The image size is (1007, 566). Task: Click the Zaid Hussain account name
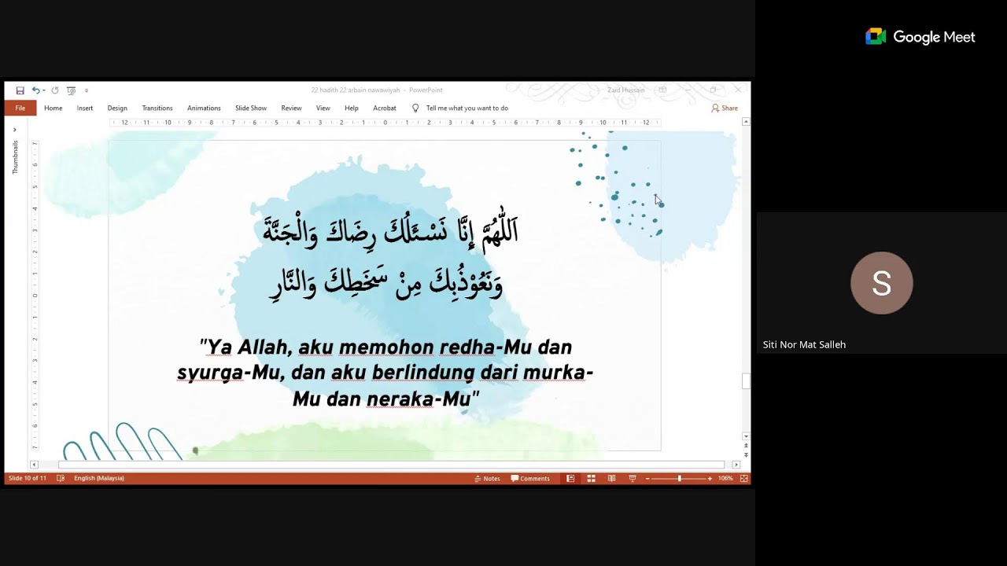[626, 90]
